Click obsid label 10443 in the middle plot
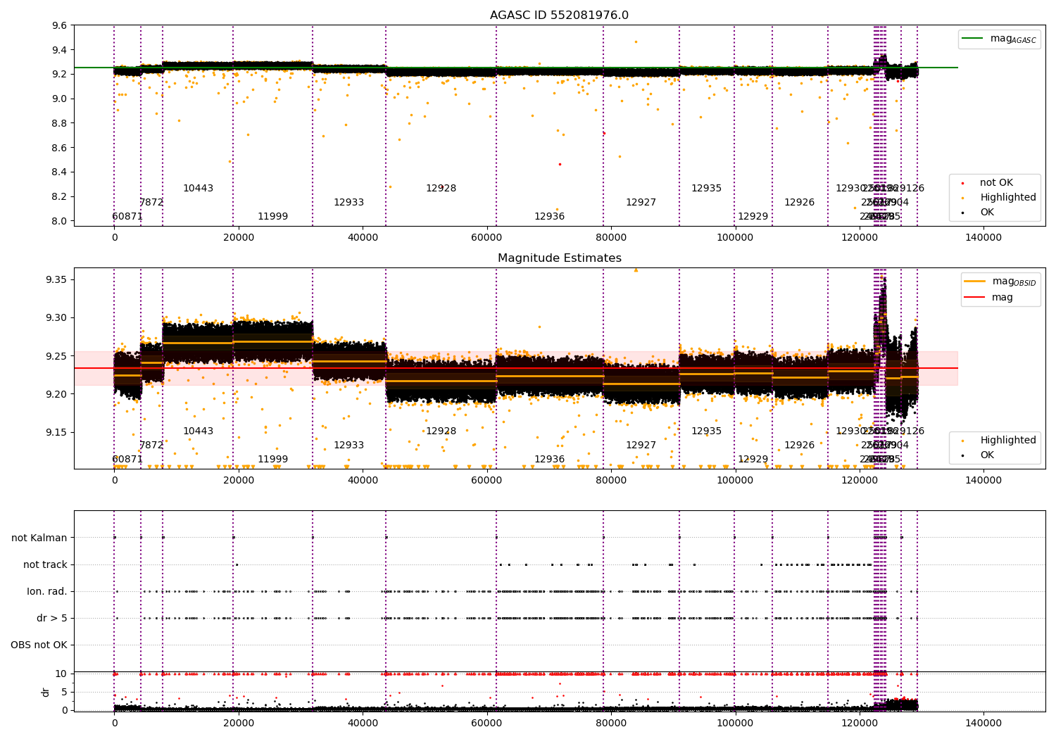The image size is (1056, 739). click(198, 431)
